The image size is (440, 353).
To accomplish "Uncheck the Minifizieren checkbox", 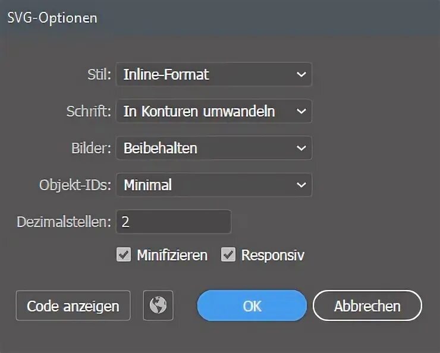I will click(x=124, y=255).
